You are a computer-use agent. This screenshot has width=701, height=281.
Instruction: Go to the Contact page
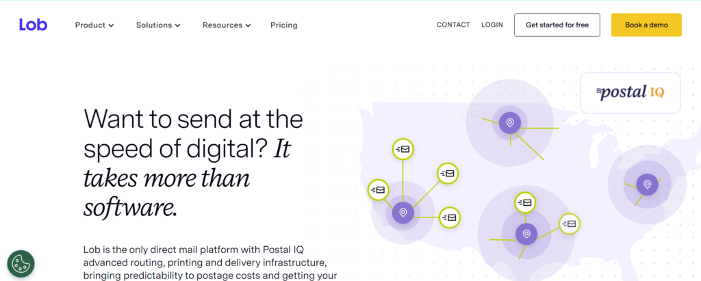pos(453,25)
